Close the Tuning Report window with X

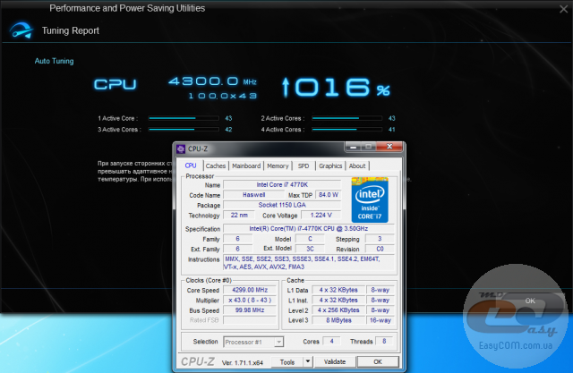(x=563, y=9)
